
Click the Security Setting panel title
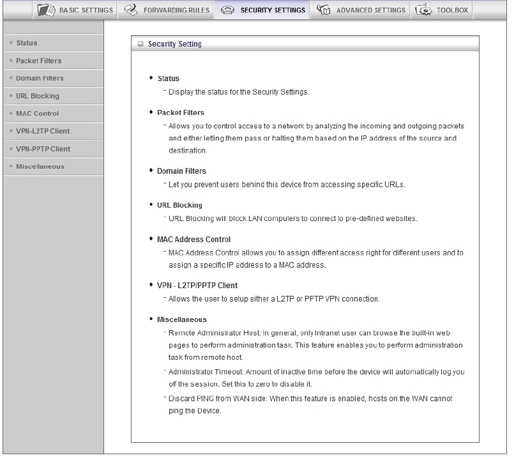175,43
